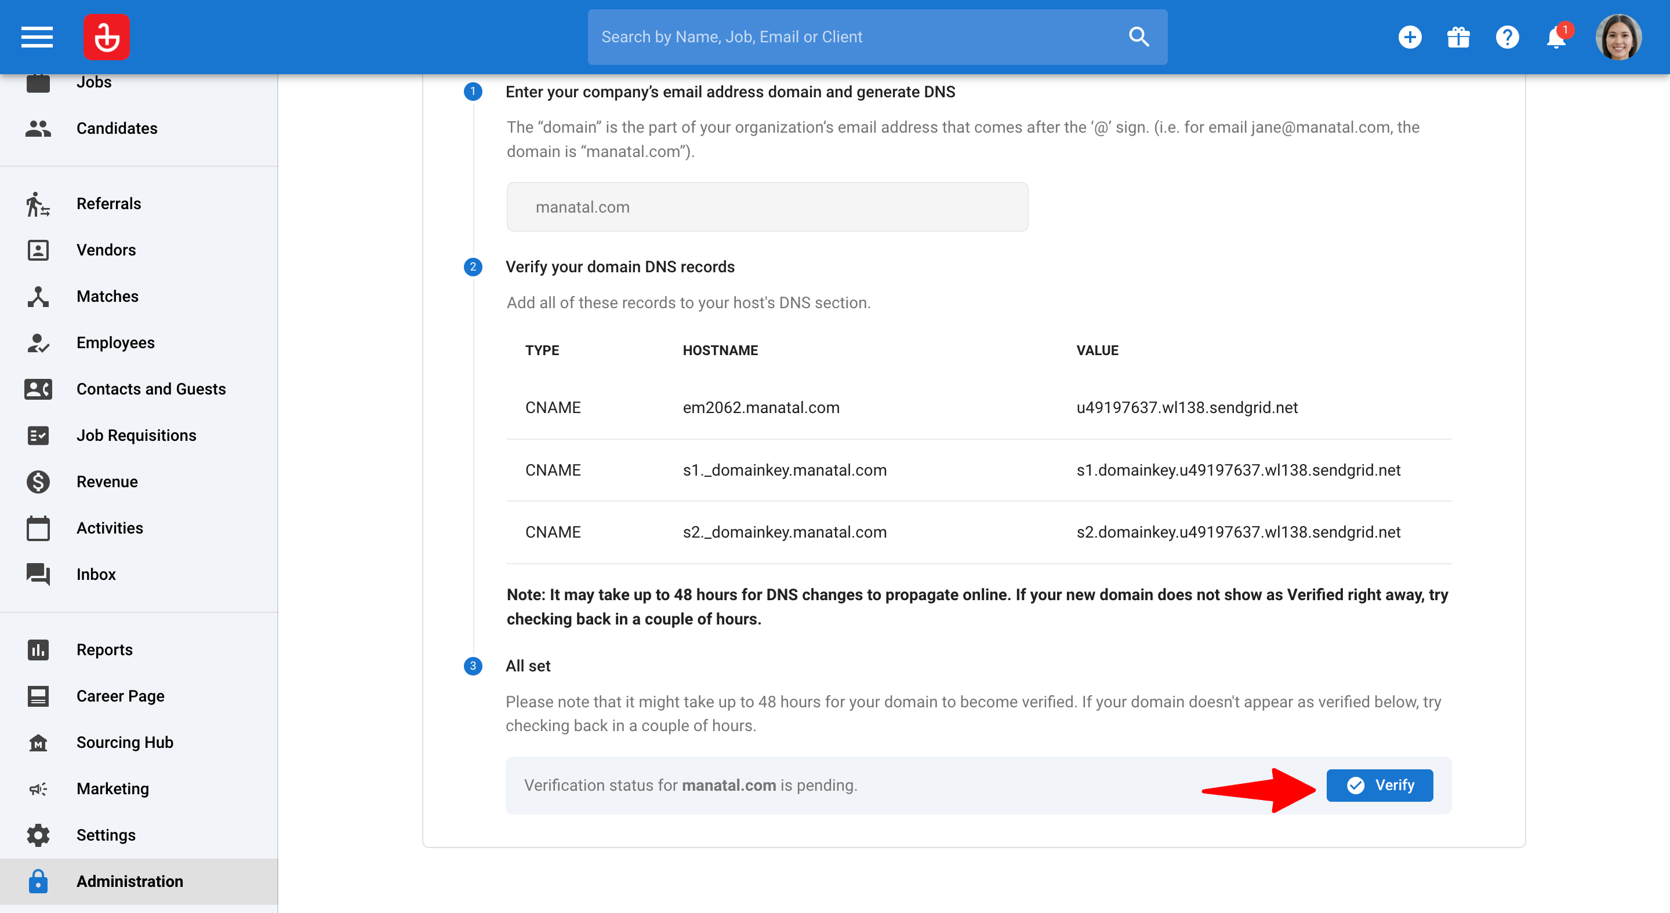This screenshot has width=1670, height=913.
Task: Open the hamburger menu icon
Action: click(37, 37)
